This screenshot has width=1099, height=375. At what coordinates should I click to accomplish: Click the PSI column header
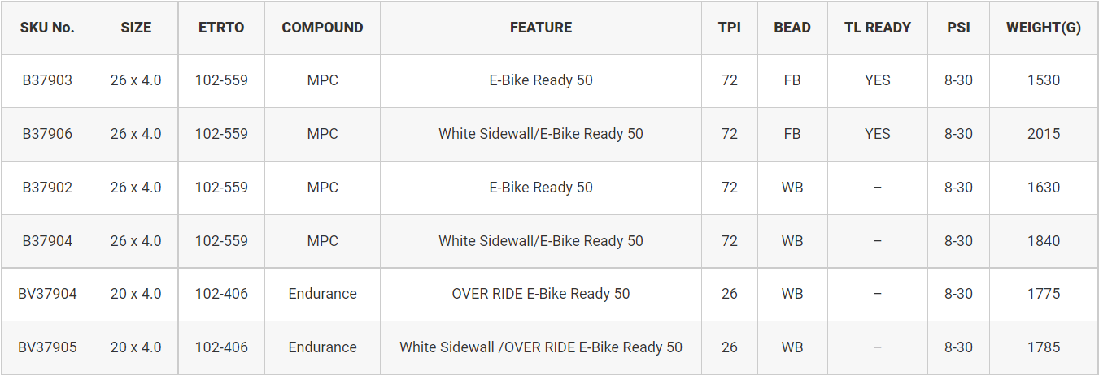tap(958, 28)
